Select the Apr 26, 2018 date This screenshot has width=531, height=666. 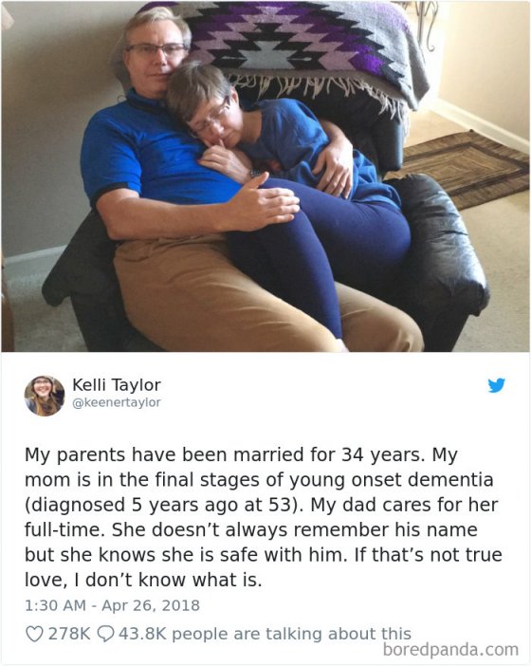151,605
